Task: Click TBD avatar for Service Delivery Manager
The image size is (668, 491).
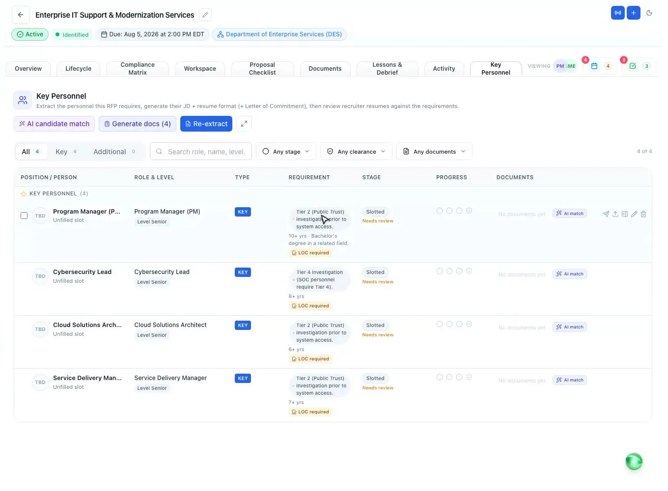Action: click(40, 382)
